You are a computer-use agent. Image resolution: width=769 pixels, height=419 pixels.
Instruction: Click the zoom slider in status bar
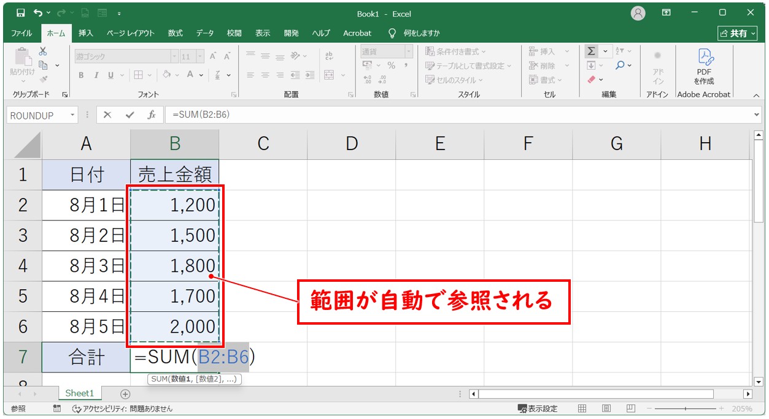[x=684, y=409]
